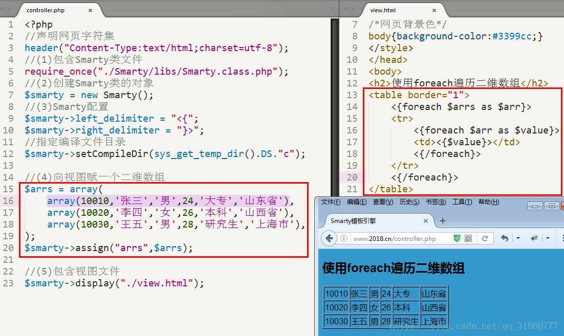Click the undo arrow toolbar icon in browser
The height and width of the screenshot is (336, 564).
(505, 238)
